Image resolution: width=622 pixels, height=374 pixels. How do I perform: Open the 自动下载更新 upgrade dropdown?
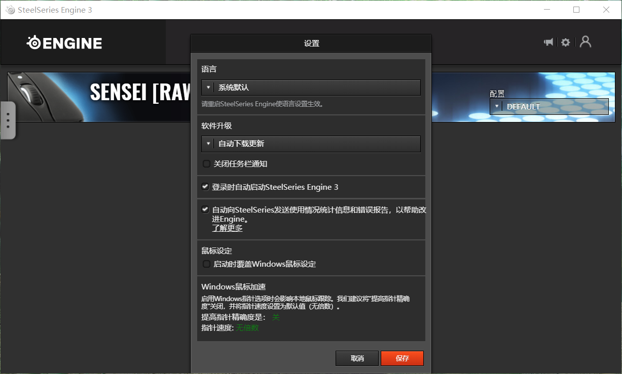pyautogui.click(x=311, y=144)
